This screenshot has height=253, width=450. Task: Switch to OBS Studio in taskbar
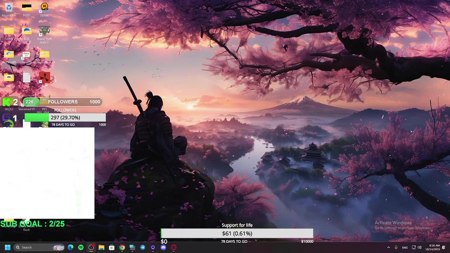[91, 247]
